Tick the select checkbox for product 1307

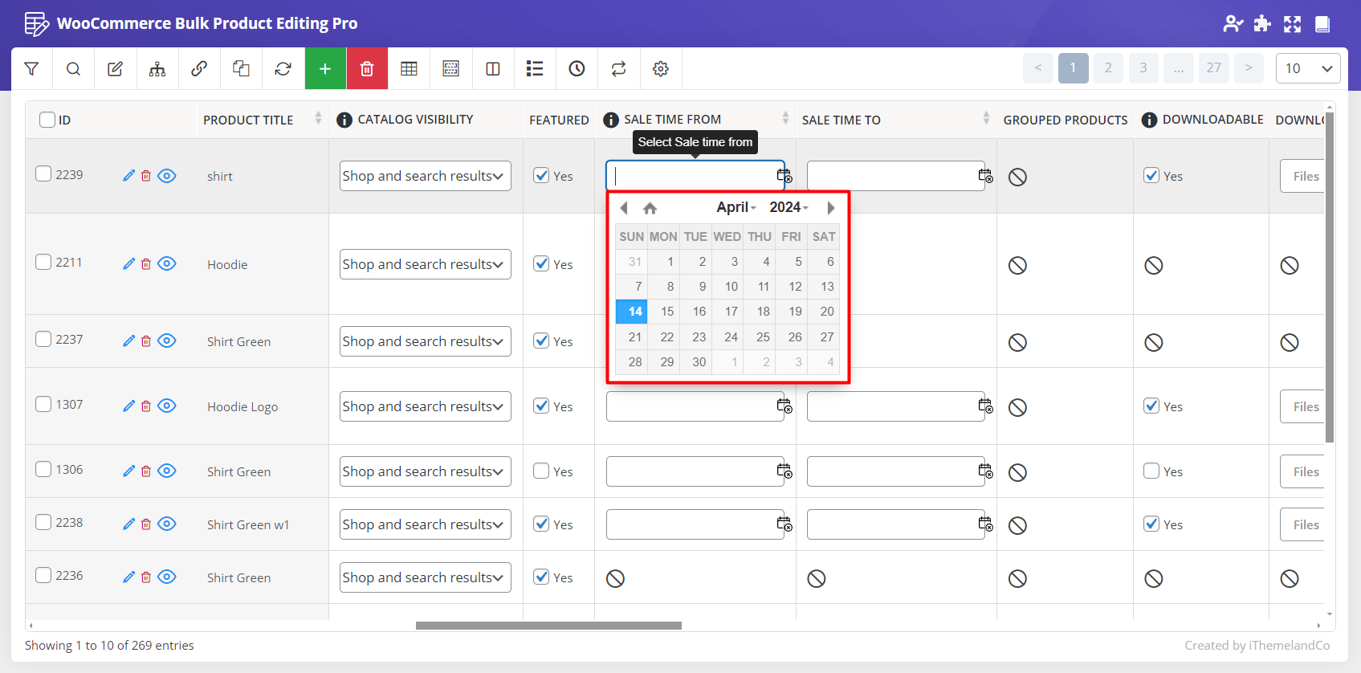[43, 404]
